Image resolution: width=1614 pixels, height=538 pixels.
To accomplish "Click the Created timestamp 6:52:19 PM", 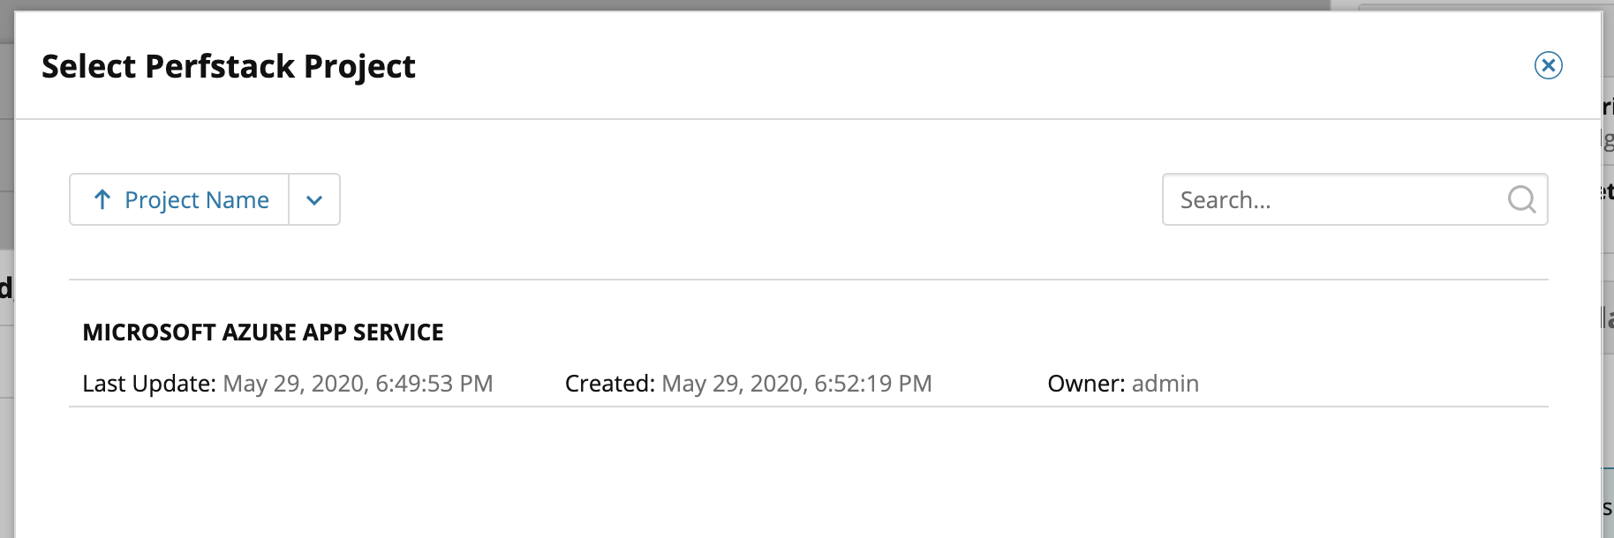I will coord(796,384).
